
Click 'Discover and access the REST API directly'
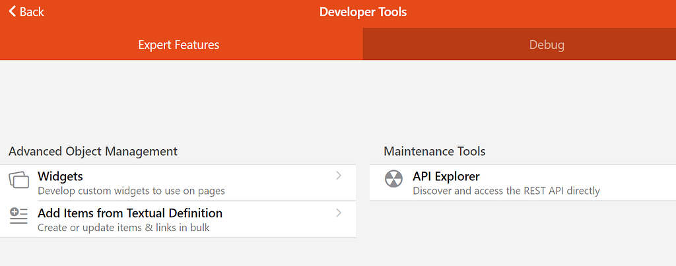point(506,191)
